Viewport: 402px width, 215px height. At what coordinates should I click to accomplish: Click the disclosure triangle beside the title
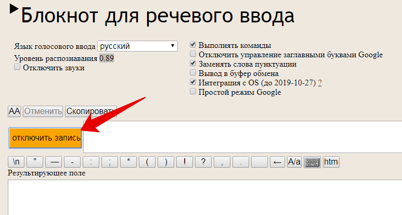[x=14, y=9]
